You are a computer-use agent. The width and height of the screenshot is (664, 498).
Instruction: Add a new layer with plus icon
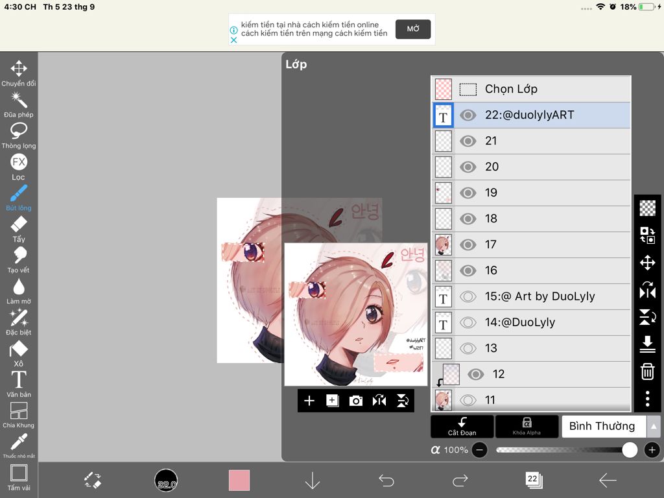pyautogui.click(x=309, y=401)
